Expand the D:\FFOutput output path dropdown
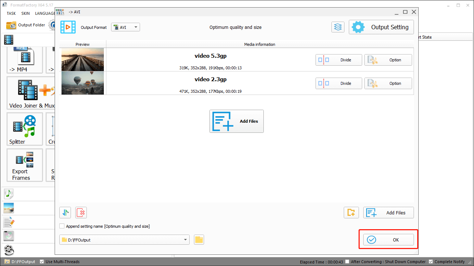The height and width of the screenshot is (266, 474). pos(186,240)
